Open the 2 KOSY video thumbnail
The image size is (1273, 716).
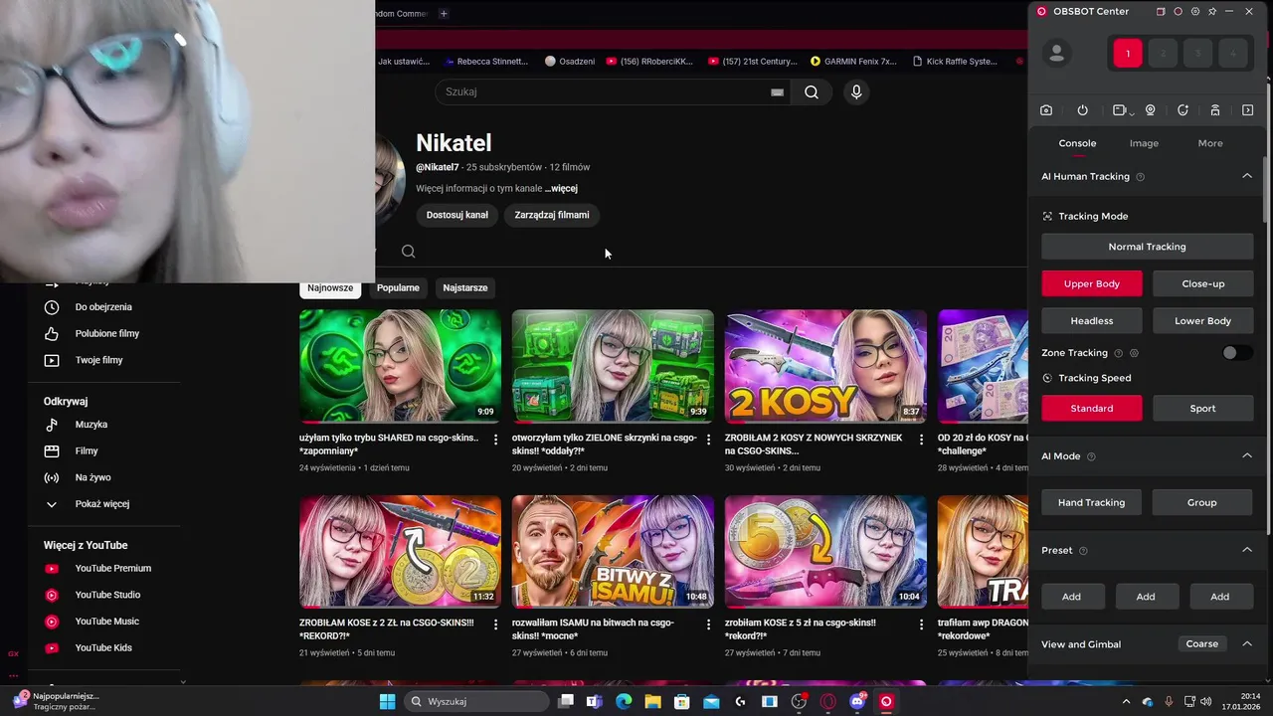coord(825,366)
